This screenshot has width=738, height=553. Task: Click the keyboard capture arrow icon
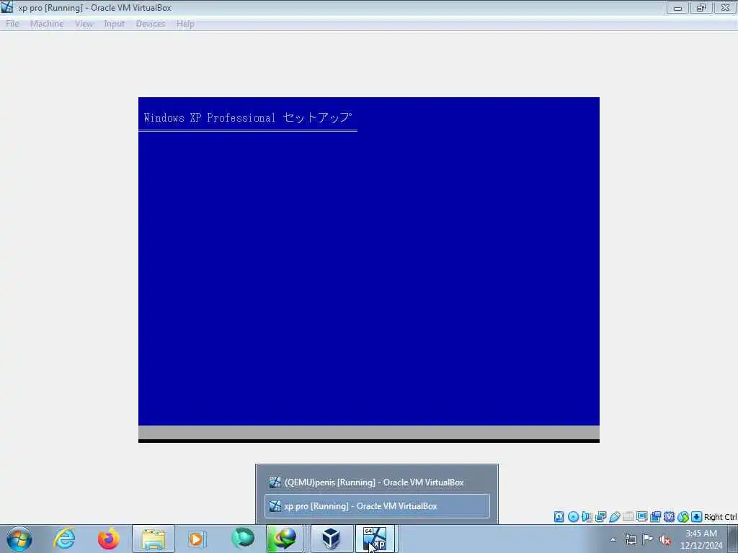pos(697,517)
